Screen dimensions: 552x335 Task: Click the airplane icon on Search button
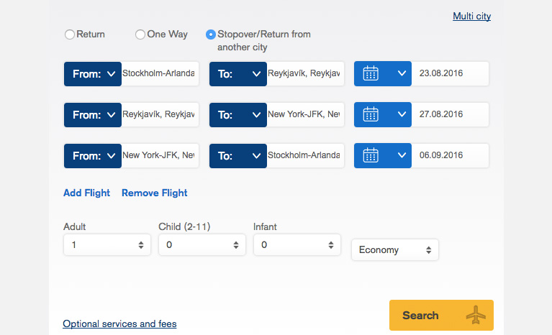coord(476,315)
